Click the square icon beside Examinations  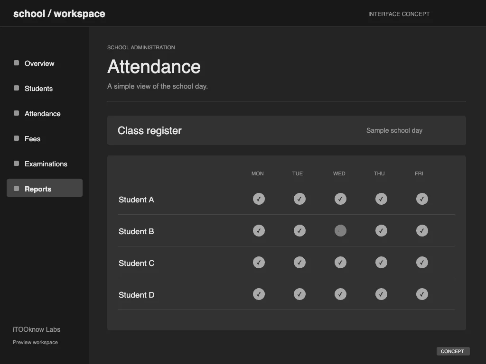tap(17, 164)
